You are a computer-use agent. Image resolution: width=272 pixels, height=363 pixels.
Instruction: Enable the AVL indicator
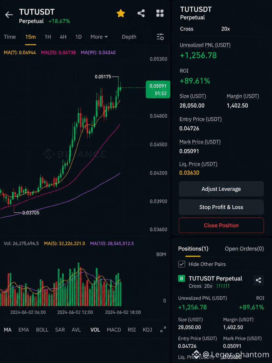coord(76,330)
